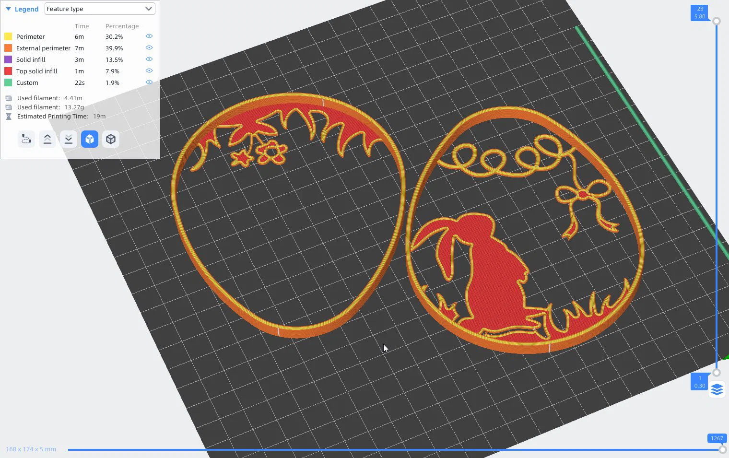Click the 39.9% percentage value
Screen dimensions: 729x458
click(x=114, y=48)
